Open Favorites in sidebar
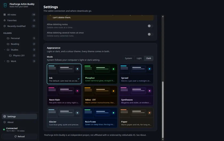 19,20
